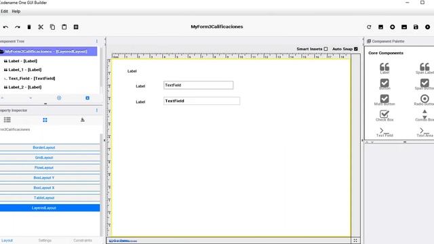Select MyForm3Calificaciones root in Component Tree
Image resolution: width=434 pixels, height=244 pixels.
(x=48, y=52)
